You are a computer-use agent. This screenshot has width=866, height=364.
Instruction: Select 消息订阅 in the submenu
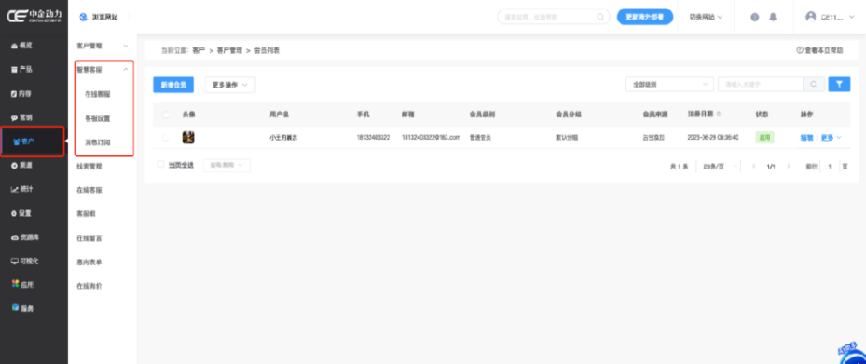[97, 142]
